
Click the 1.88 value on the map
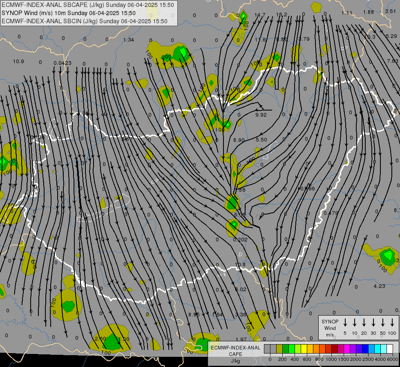(369, 12)
